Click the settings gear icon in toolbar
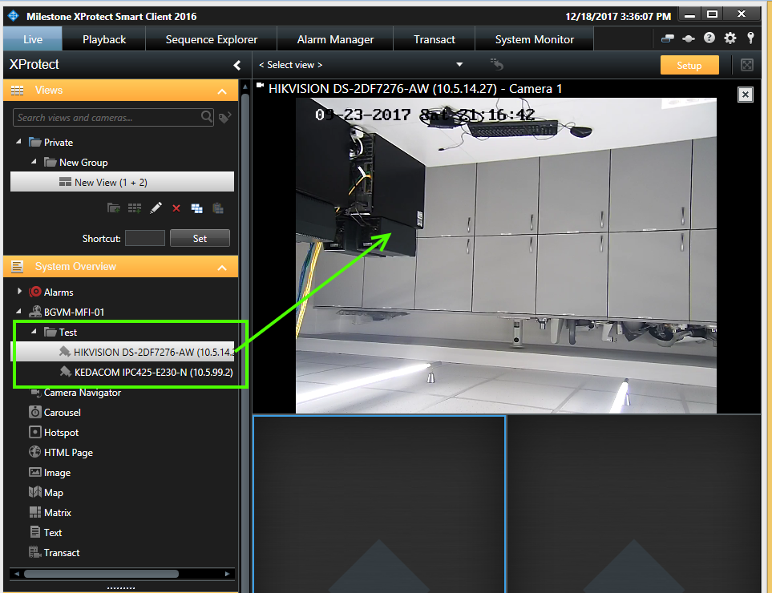Viewport: 772px width, 593px height. [729, 38]
